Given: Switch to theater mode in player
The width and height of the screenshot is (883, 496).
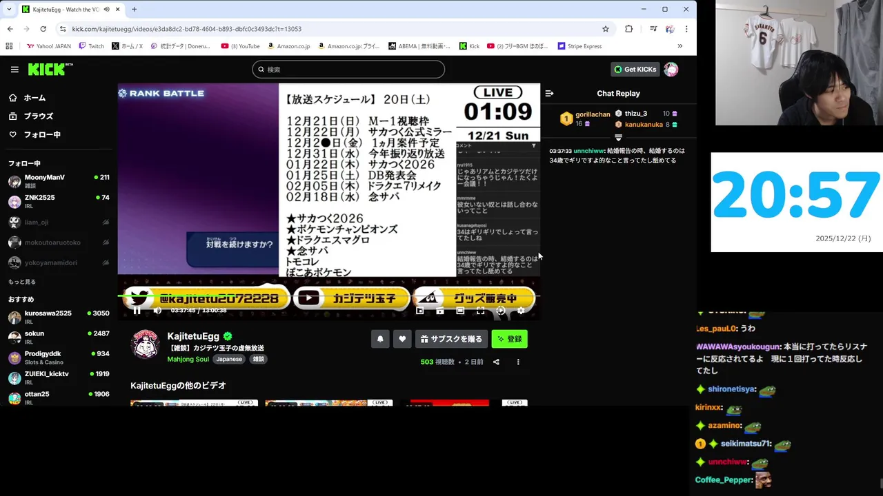Looking at the screenshot, I should pyautogui.click(x=460, y=311).
